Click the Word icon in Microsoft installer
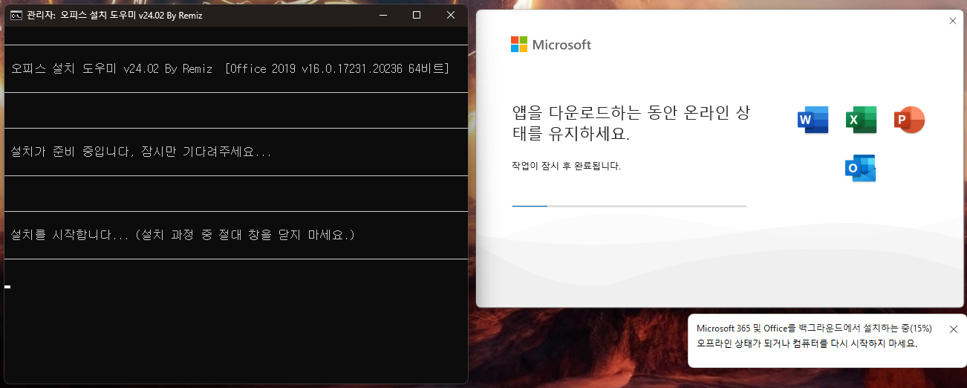The width and height of the screenshot is (967, 388). [x=813, y=120]
